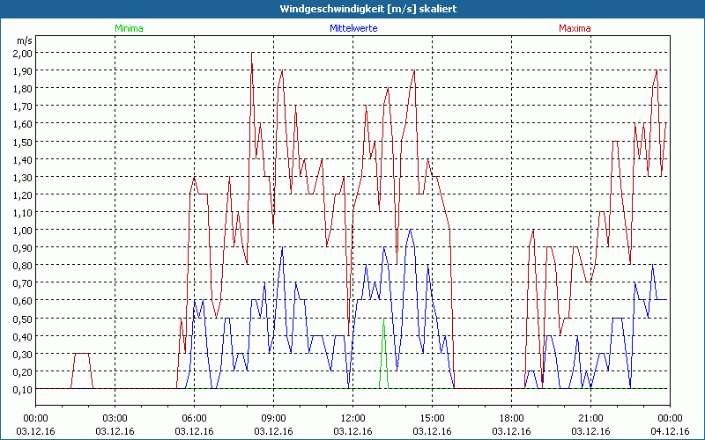The width and height of the screenshot is (705, 440).
Task: Click the chart title Windgeschwindigkeit [m/s] skaliert
Action: pyautogui.click(x=352, y=8)
